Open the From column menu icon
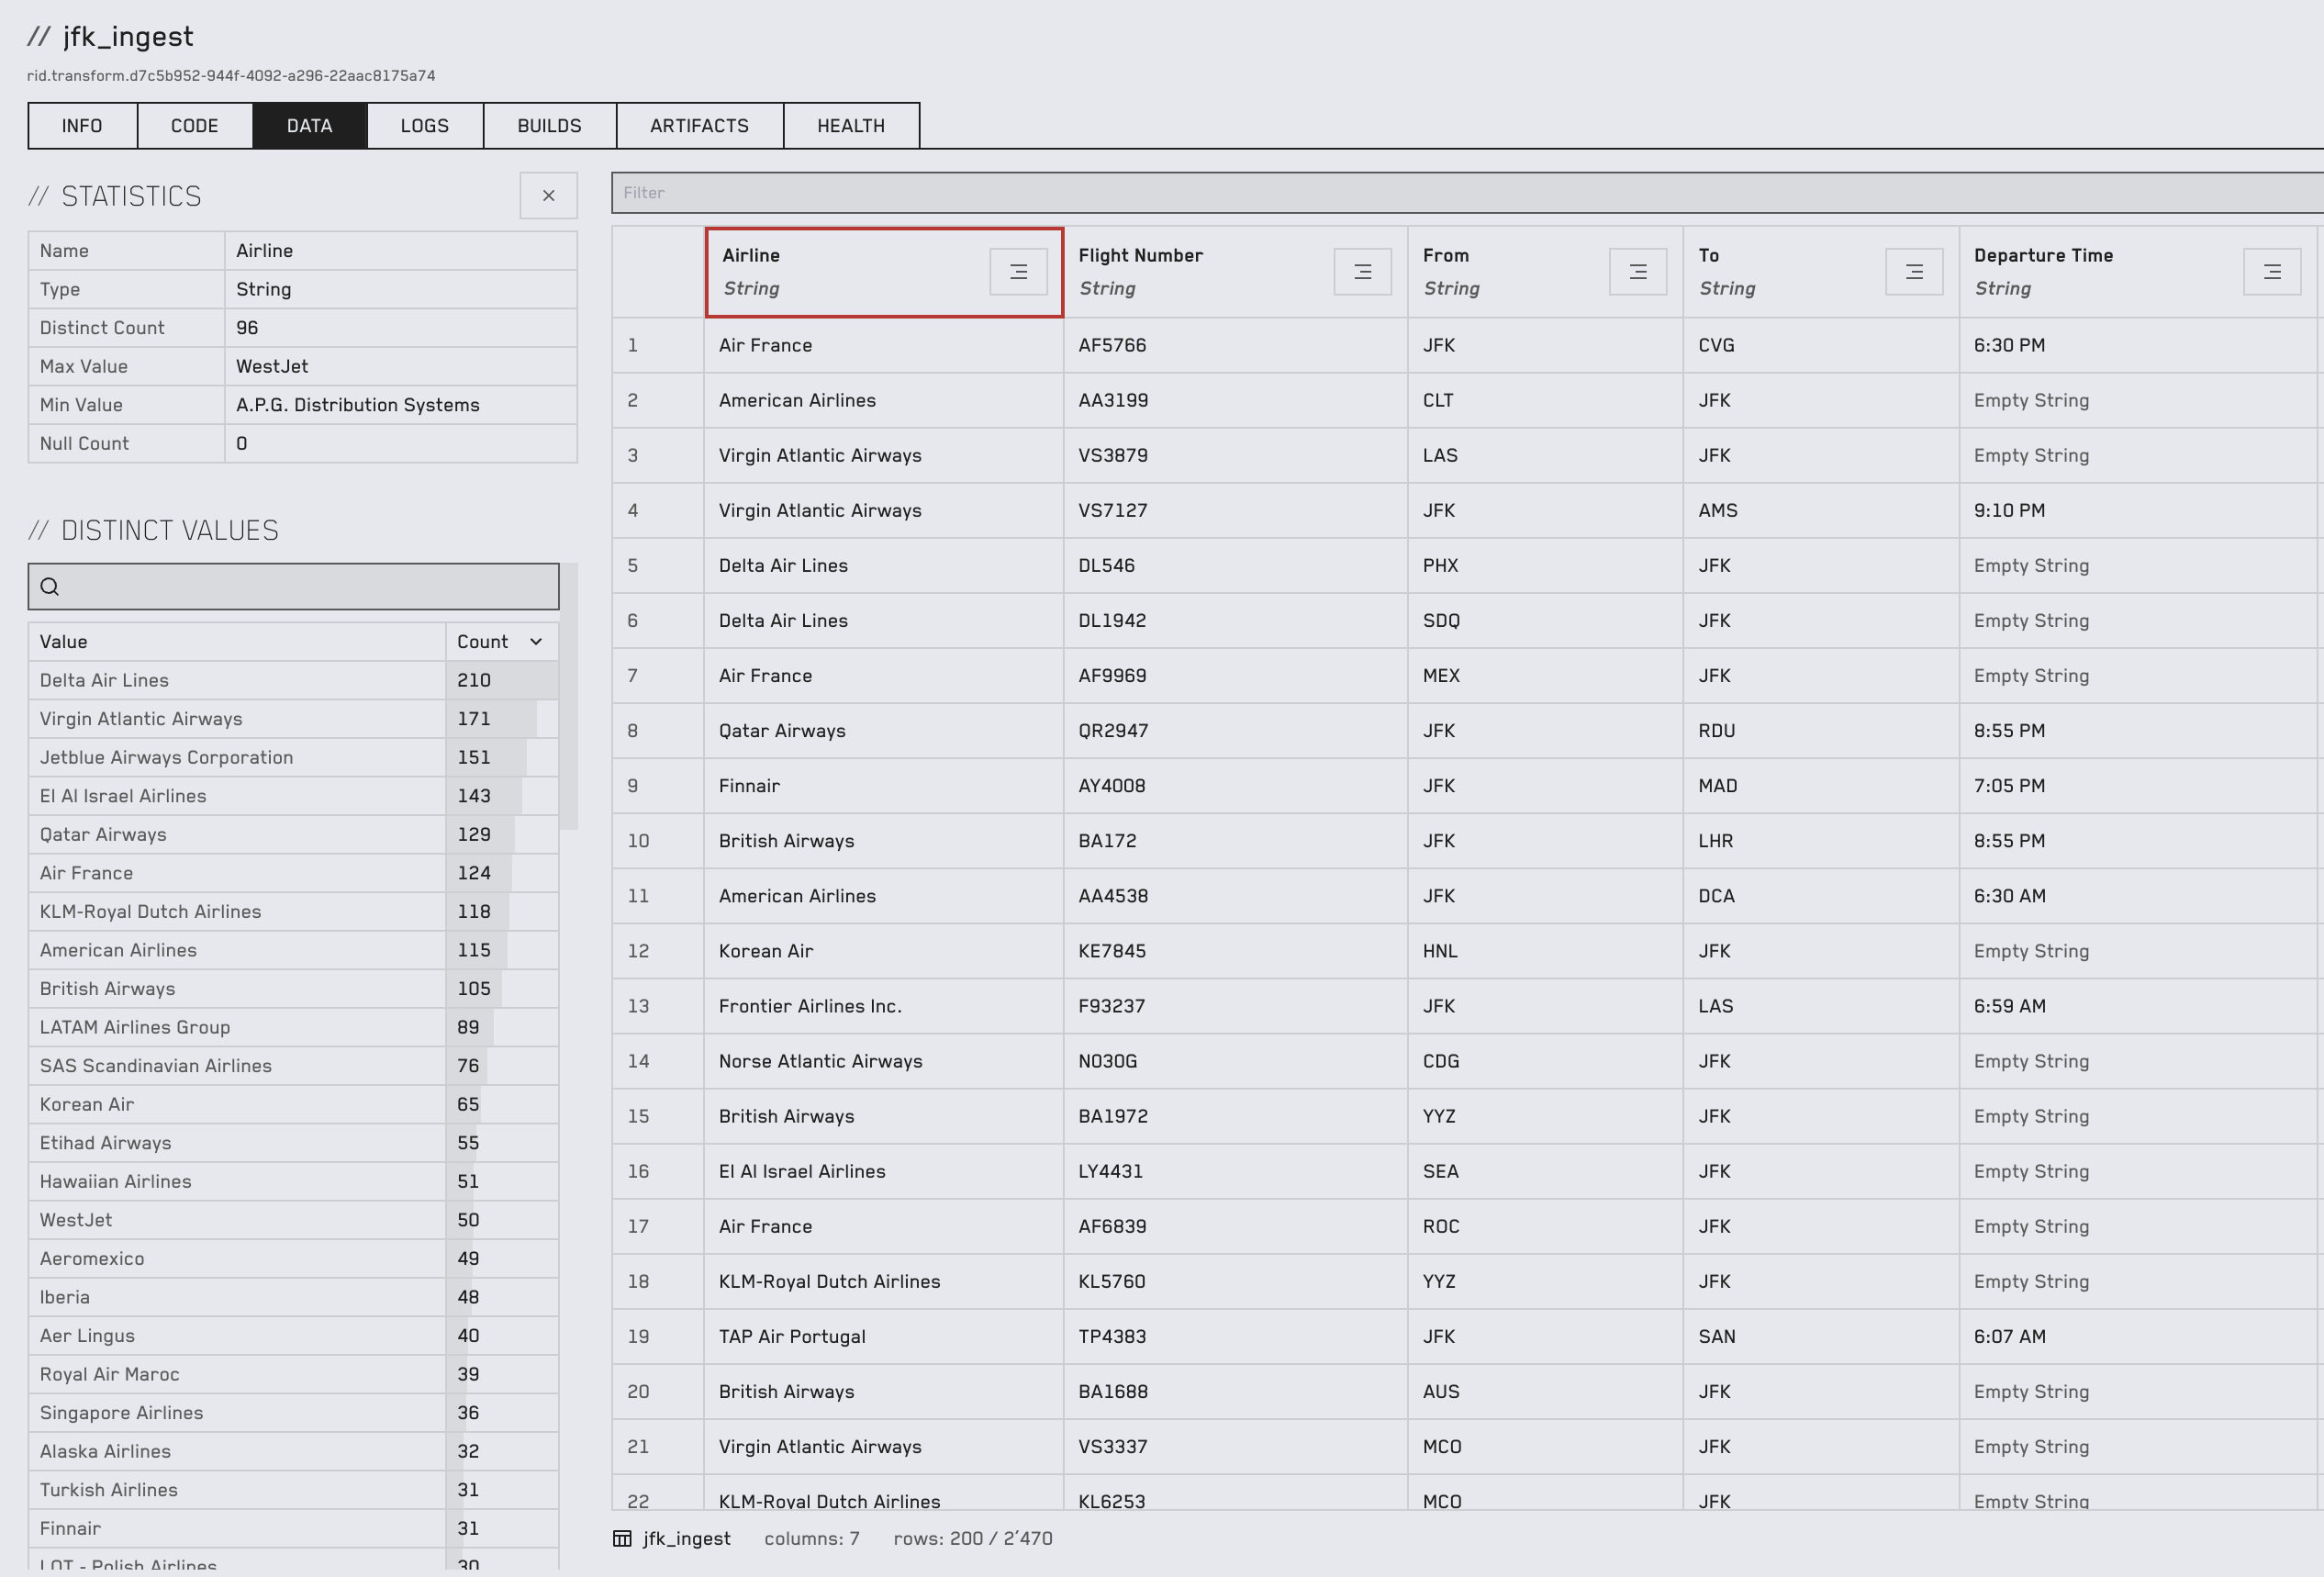Image resolution: width=2324 pixels, height=1577 pixels. pyautogui.click(x=1638, y=272)
